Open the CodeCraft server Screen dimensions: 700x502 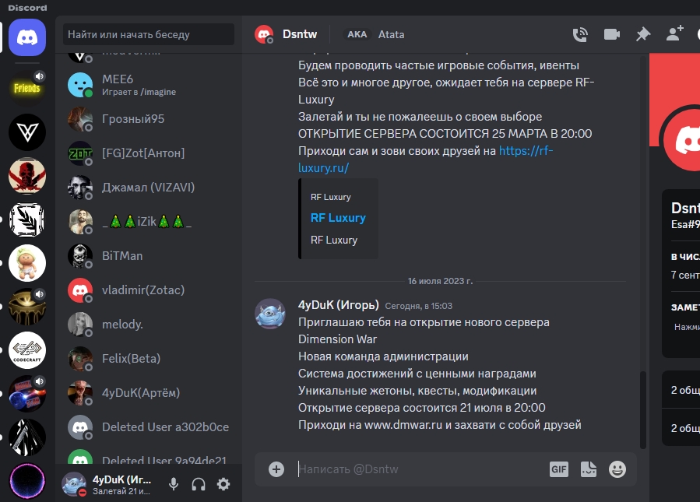pos(27,350)
